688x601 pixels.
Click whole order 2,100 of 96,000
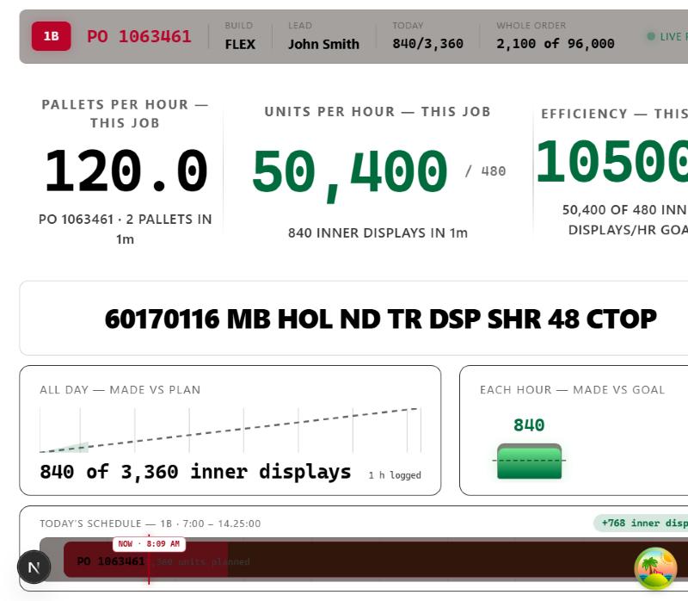click(555, 44)
